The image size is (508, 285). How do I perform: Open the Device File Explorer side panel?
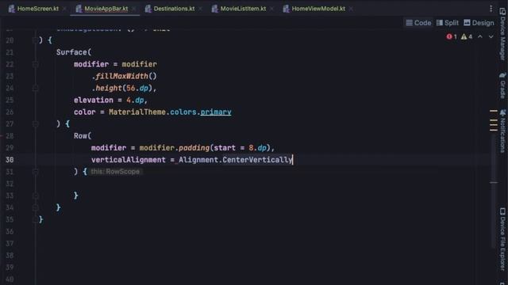(x=502, y=239)
